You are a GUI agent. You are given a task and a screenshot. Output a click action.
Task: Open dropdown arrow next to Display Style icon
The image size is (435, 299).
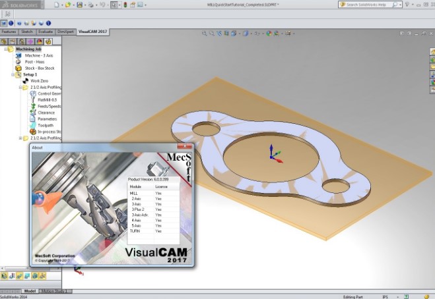(251, 34)
